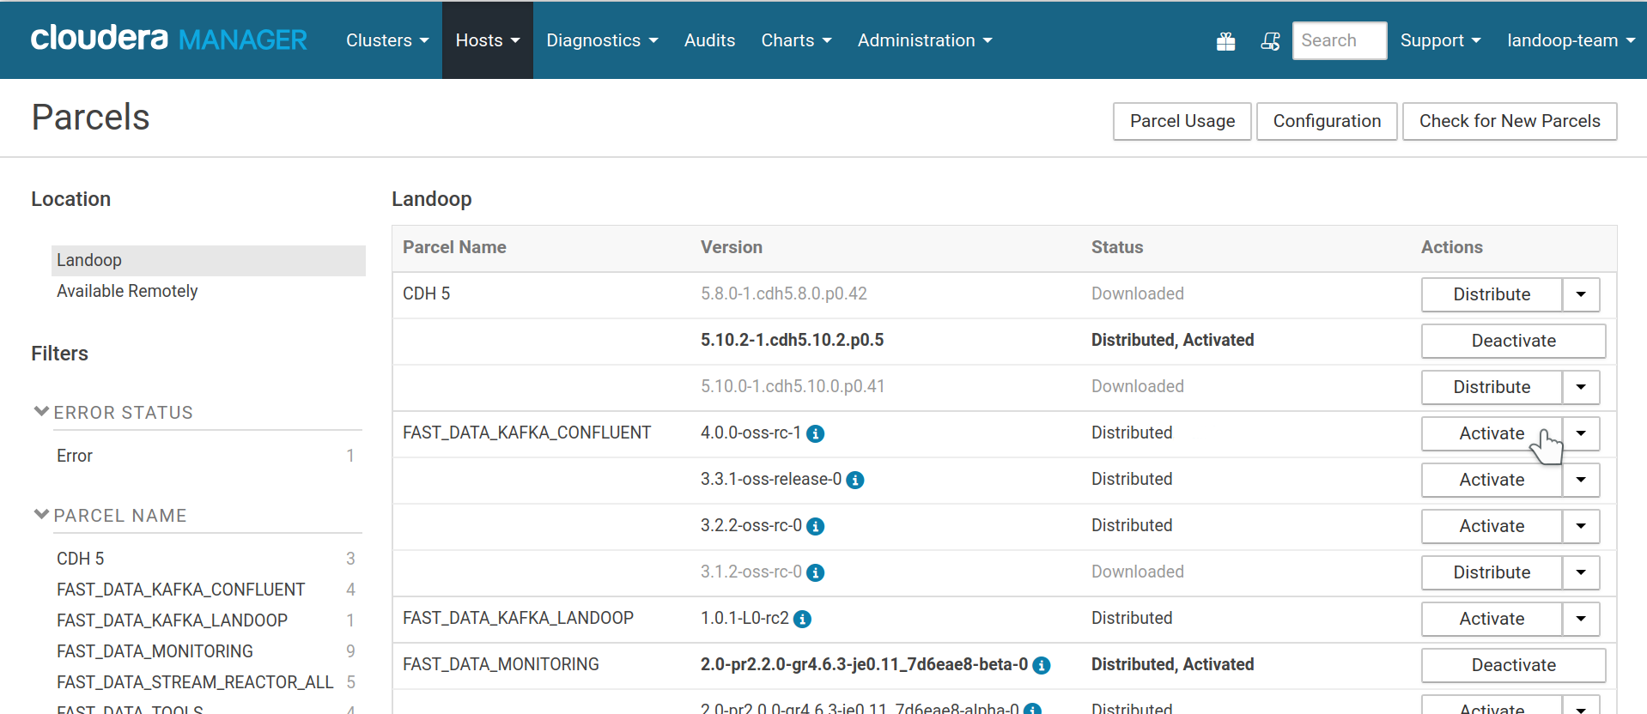Open dropdown arrow beside Activate for 3.3.1-oss-release-0
Image resolution: width=1647 pixels, height=714 pixels.
point(1581,480)
